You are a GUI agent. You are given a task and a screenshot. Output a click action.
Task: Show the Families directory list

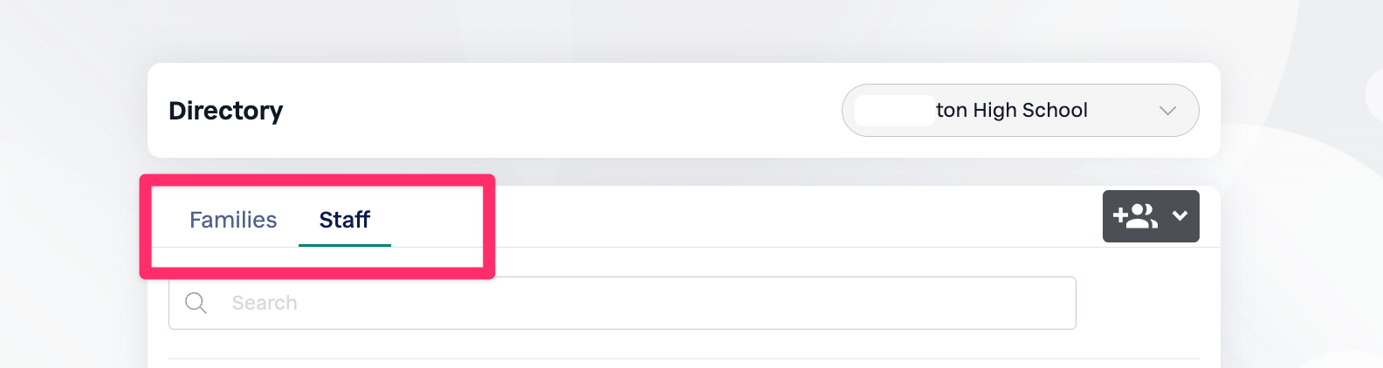pyautogui.click(x=233, y=220)
